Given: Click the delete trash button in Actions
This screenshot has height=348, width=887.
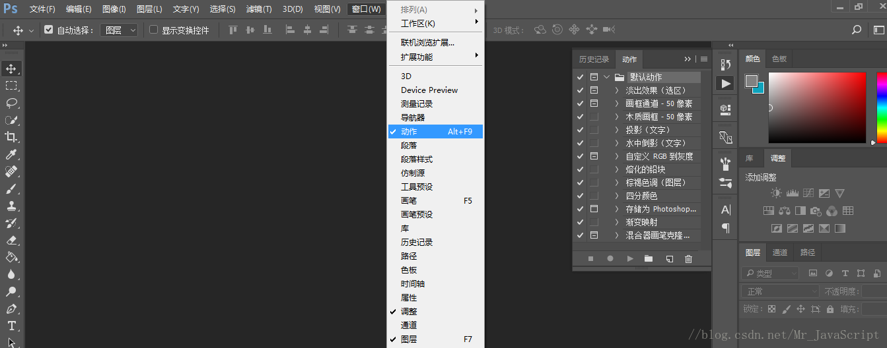Looking at the screenshot, I should click(689, 259).
